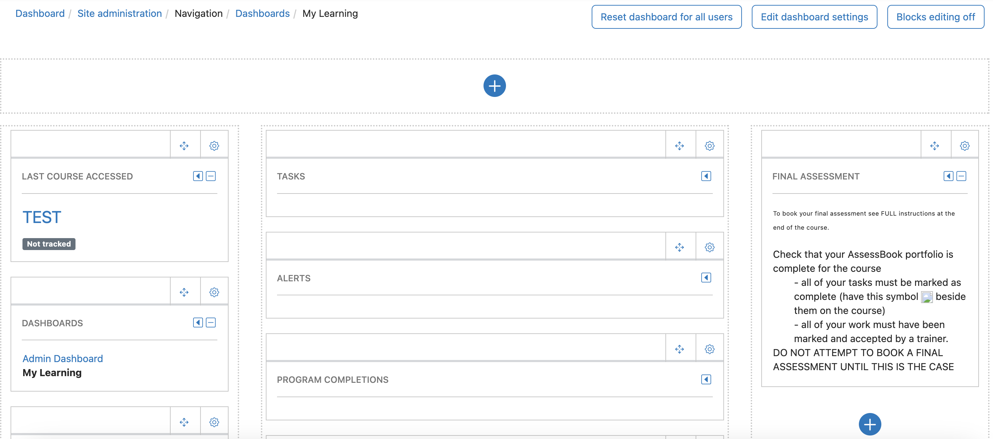Open gear icon of block below Dashboards

(x=214, y=422)
